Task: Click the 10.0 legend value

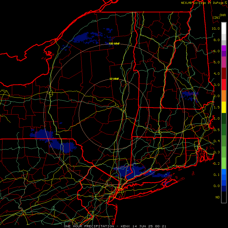Action: (x=216, y=28)
